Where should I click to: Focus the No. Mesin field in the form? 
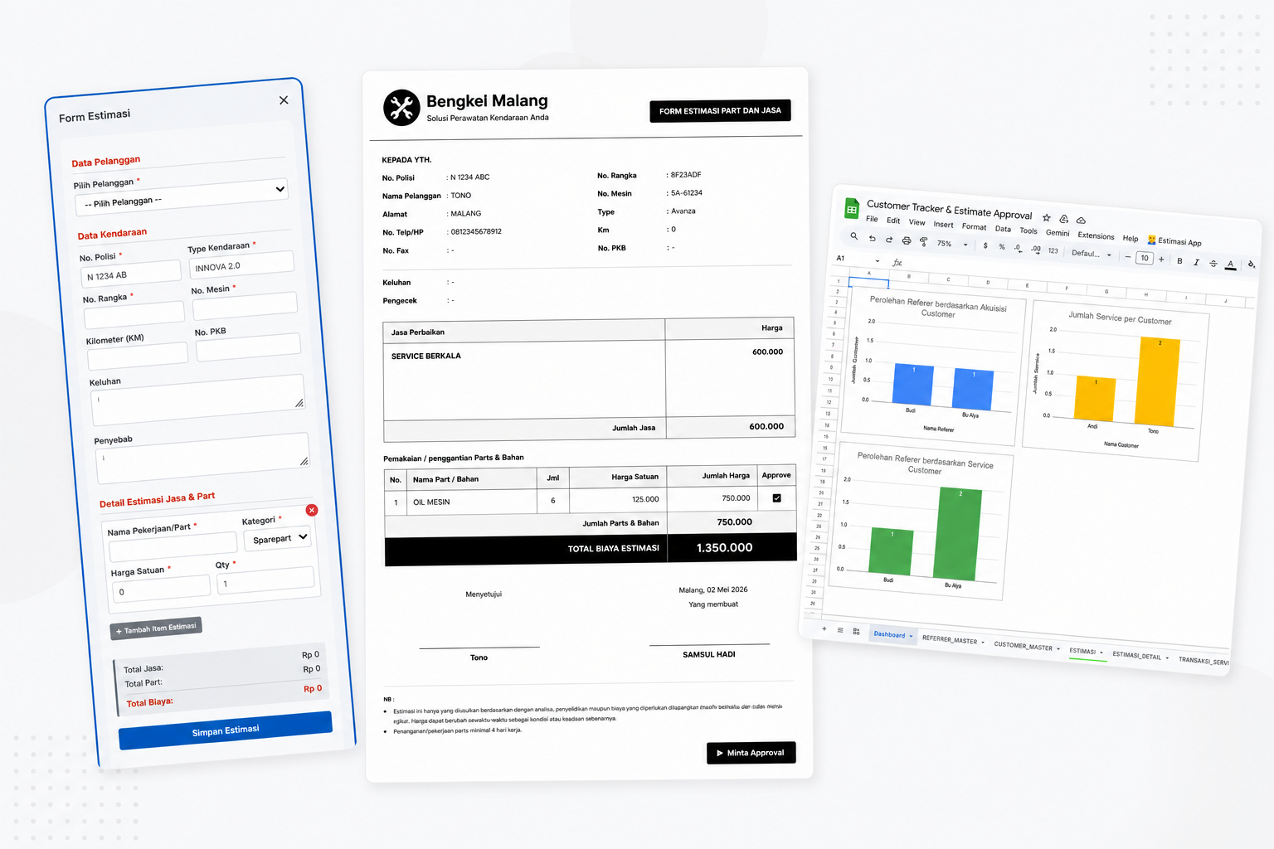click(245, 304)
